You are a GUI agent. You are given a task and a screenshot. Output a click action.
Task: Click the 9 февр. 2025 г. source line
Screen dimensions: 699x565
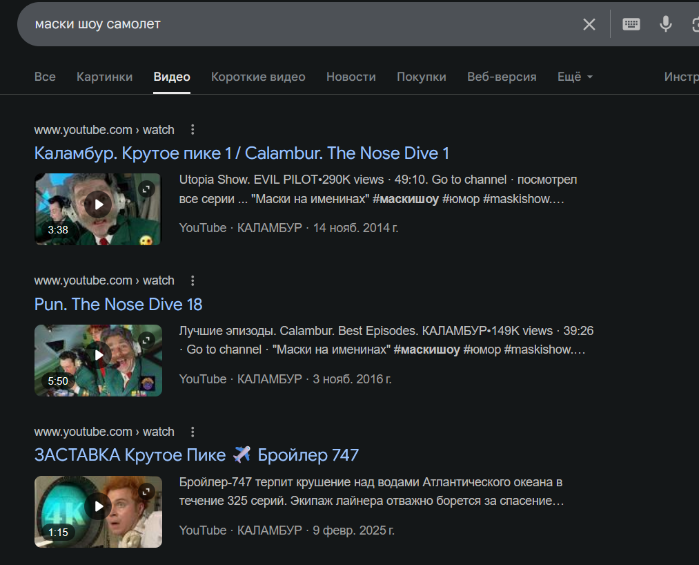coord(286,530)
